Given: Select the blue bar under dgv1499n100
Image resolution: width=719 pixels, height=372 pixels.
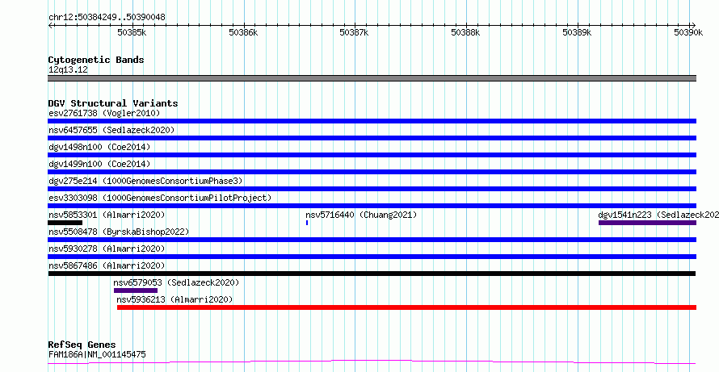Looking at the screenshot, I should [372, 172].
